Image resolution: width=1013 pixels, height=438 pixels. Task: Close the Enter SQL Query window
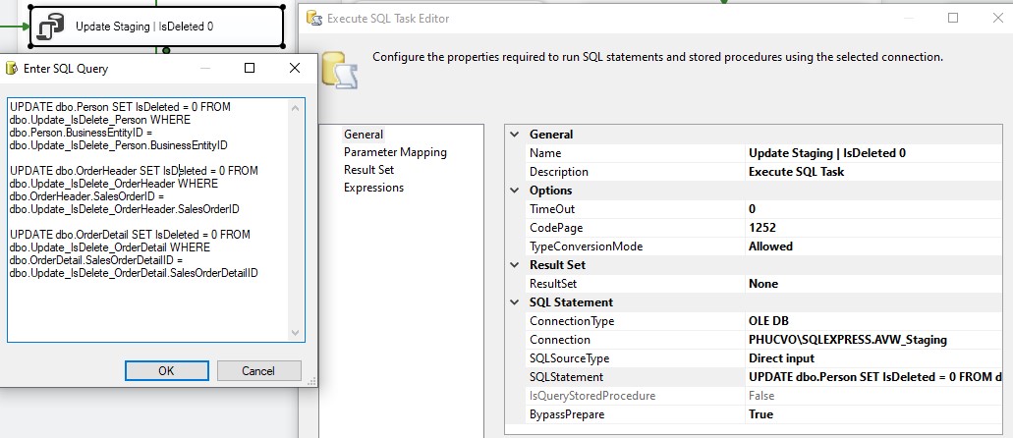coord(295,68)
